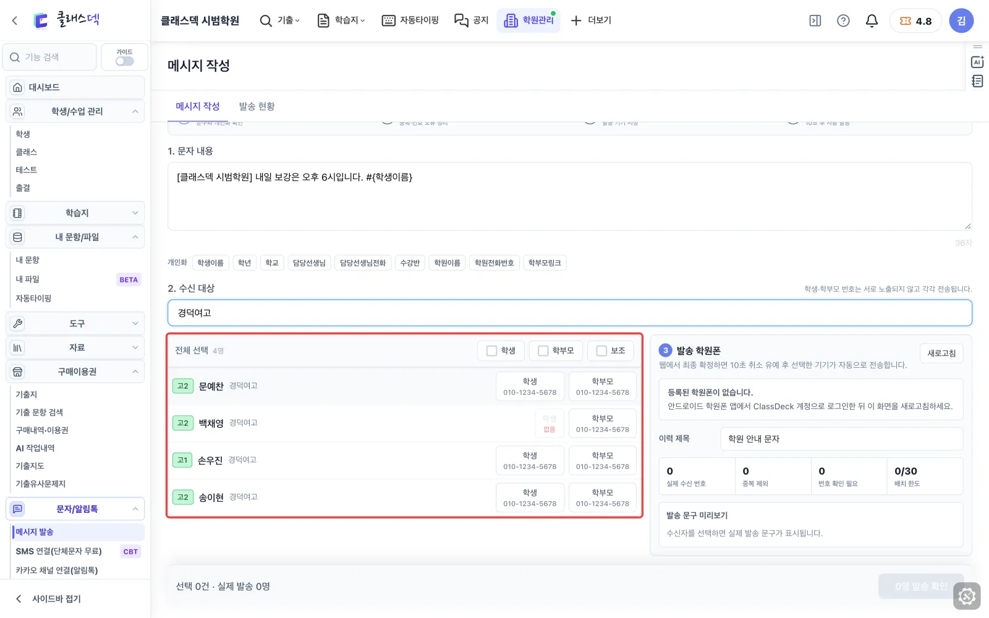
Task: Select 문예찬 student phone number
Action: click(x=530, y=386)
